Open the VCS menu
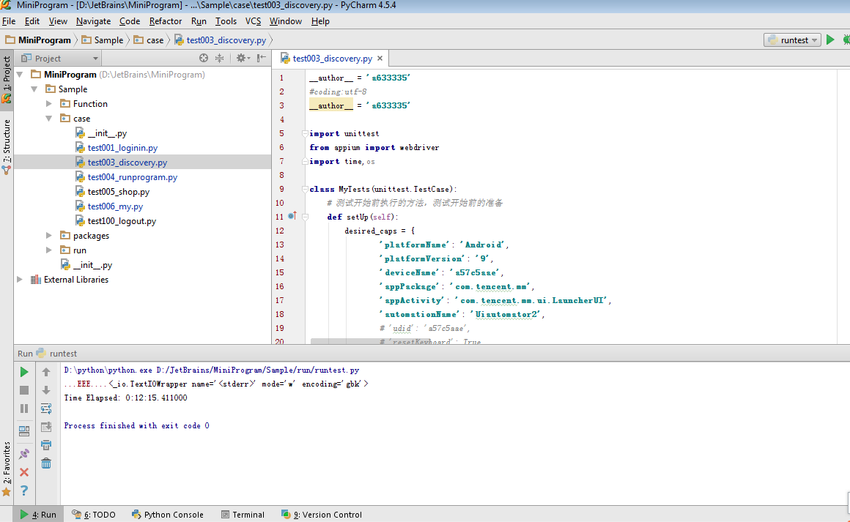850x522 pixels. tap(253, 21)
